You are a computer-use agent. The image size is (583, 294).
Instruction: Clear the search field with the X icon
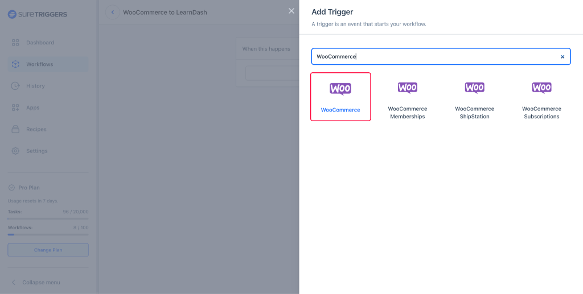click(x=563, y=57)
